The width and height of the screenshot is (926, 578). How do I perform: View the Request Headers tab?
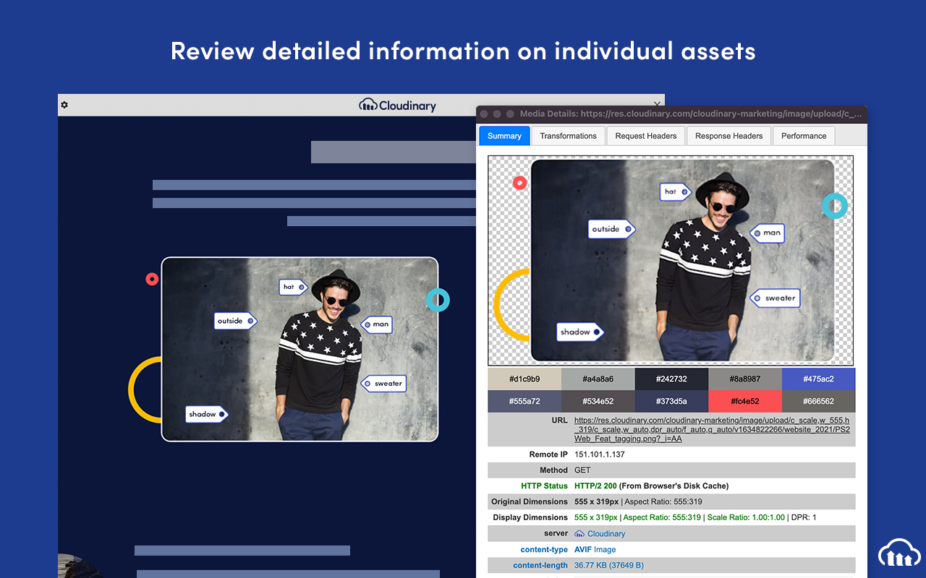pos(646,135)
